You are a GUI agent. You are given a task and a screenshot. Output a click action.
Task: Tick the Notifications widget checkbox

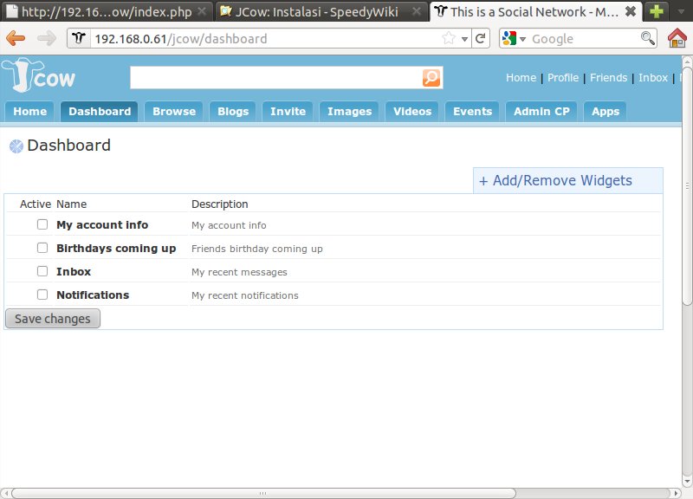pos(42,295)
